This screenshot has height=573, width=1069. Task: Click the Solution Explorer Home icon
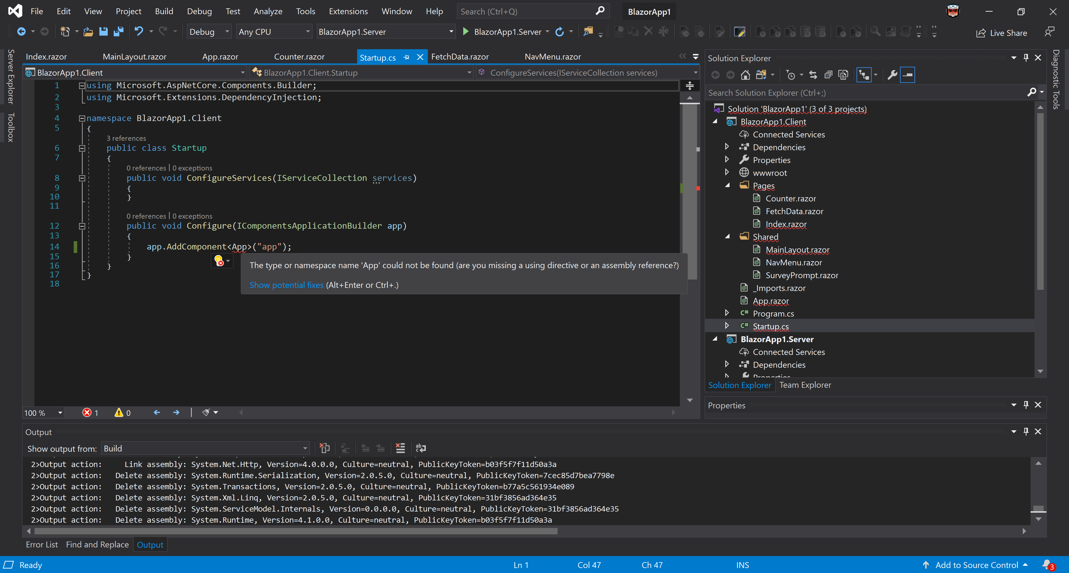[745, 75]
